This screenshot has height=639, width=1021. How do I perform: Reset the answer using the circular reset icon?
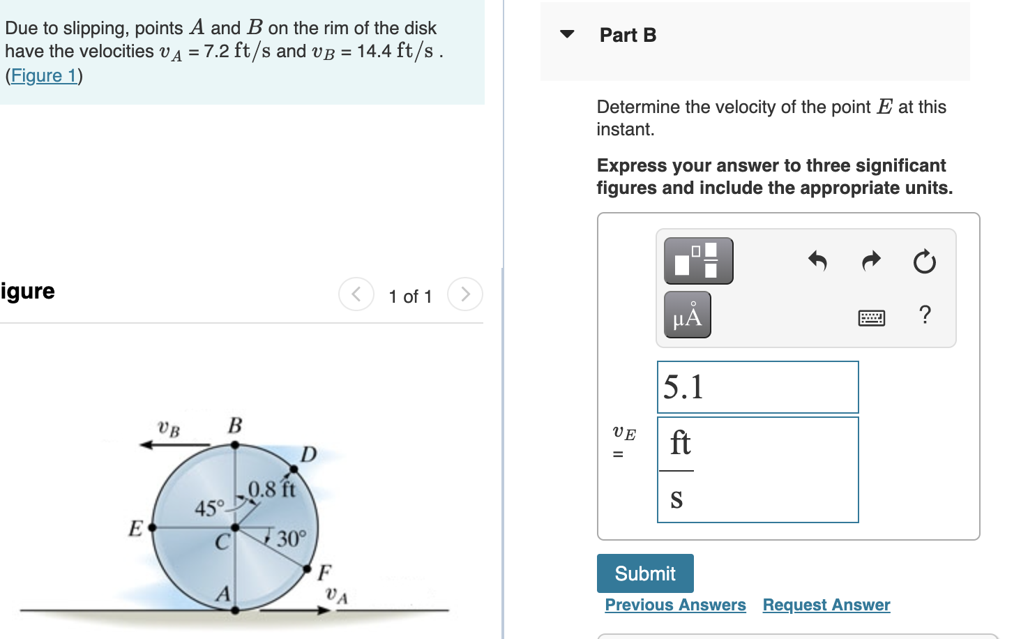923,262
